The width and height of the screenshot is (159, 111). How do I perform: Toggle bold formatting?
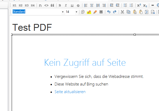click(60, 5)
